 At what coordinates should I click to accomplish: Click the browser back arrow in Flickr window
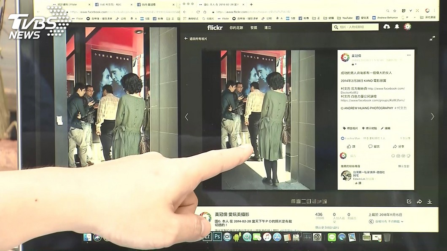(x=185, y=12)
